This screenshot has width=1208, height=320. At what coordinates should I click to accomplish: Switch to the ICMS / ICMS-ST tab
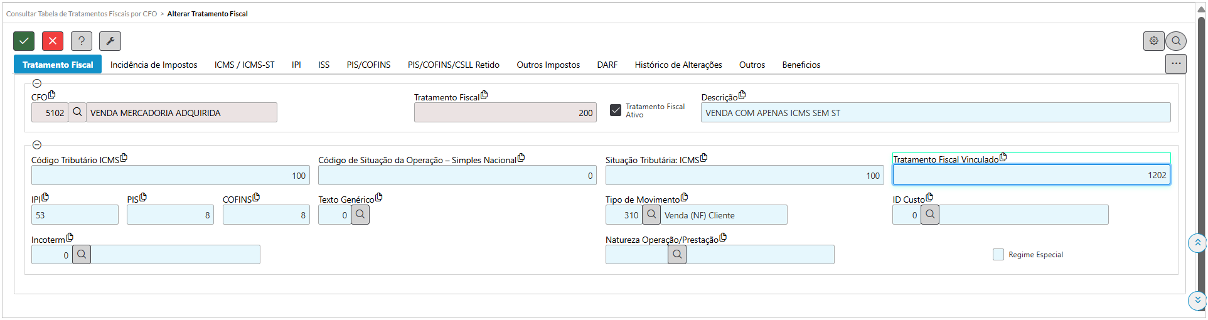point(244,65)
